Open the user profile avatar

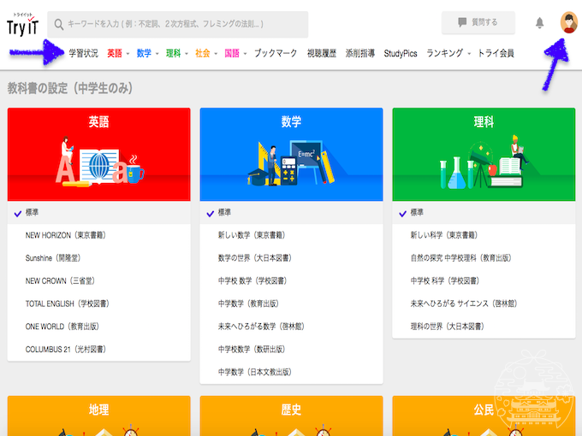[567, 23]
